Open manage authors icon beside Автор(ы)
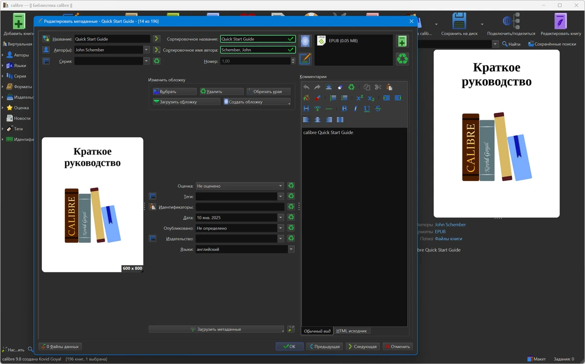Screen dimensions: 585x364 click(46, 50)
